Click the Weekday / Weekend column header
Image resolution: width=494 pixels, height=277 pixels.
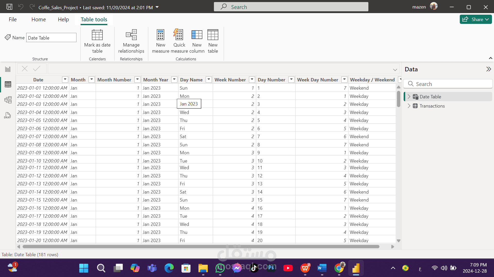[372, 80]
